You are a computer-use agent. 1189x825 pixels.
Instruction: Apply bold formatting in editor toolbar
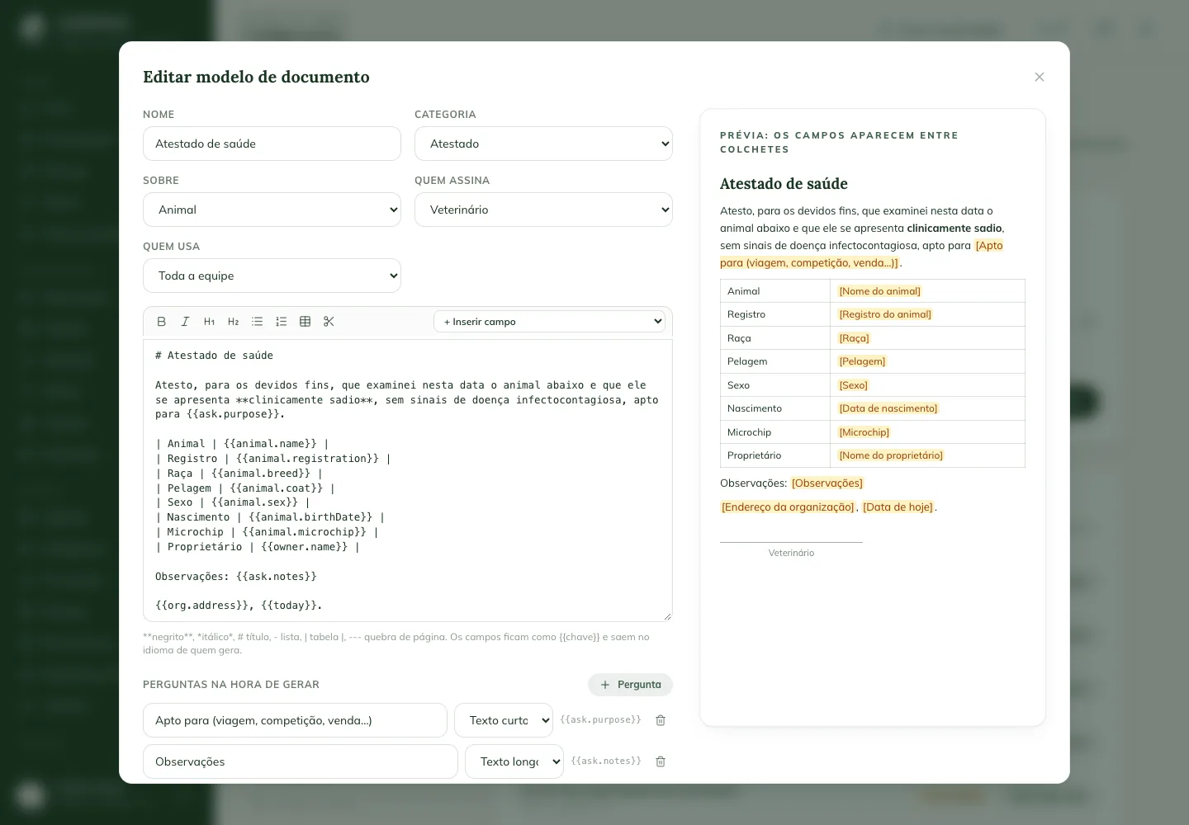(162, 322)
